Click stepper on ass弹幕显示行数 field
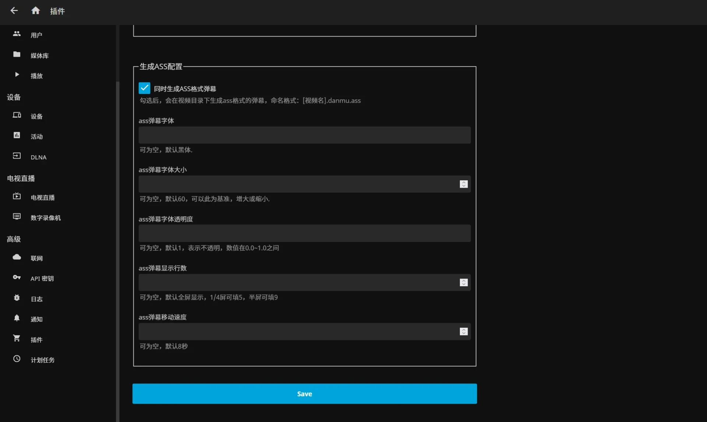707x422 pixels. coord(464,283)
